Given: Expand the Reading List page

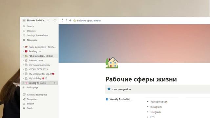Looking at the screenshot, I should (23, 51).
